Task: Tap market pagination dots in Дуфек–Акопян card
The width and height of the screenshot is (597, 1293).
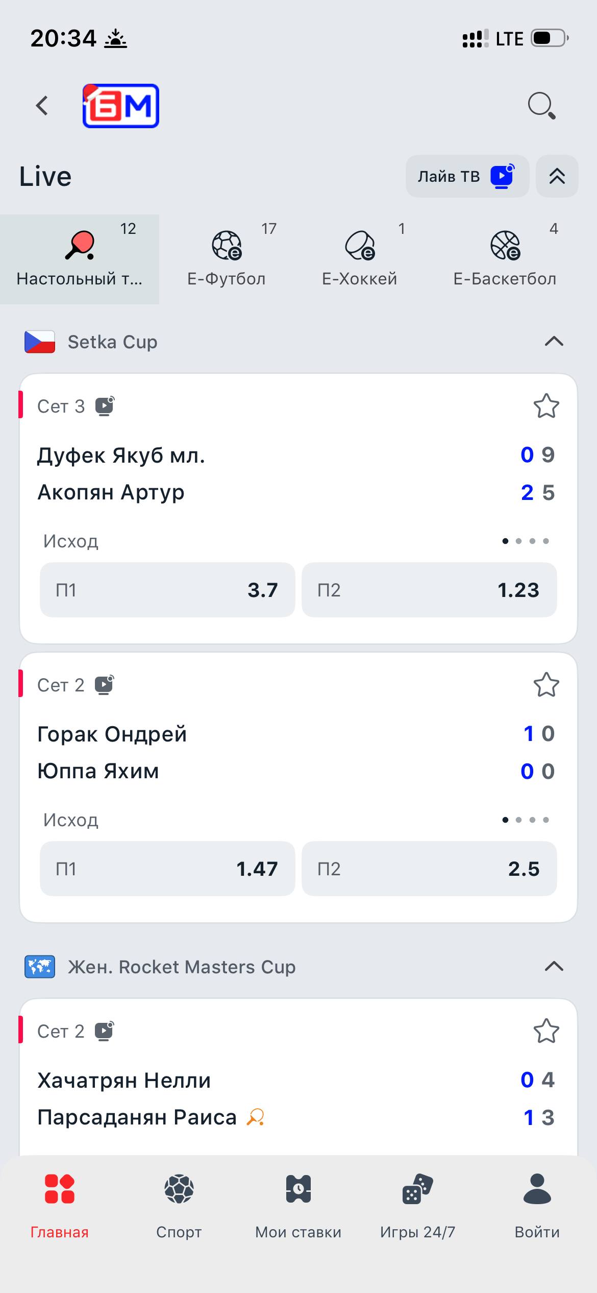Action: pyautogui.click(x=526, y=541)
